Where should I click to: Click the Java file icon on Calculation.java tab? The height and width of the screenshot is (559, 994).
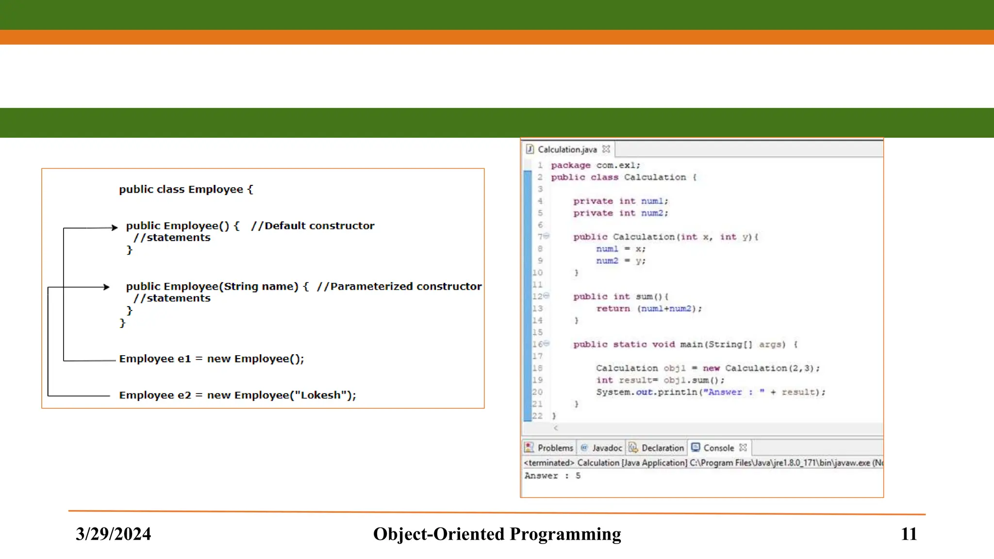pos(530,149)
